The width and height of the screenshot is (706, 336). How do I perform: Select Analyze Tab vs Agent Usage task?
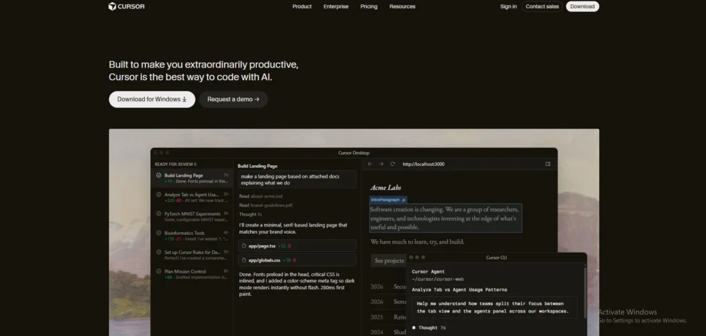tap(192, 198)
